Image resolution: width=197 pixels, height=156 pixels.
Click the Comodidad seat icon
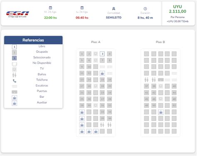pyautogui.click(x=113, y=9)
